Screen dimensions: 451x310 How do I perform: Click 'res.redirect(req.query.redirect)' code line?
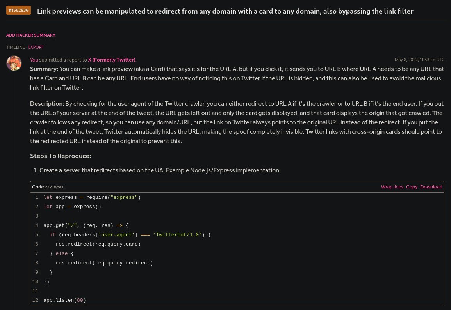[104, 263]
